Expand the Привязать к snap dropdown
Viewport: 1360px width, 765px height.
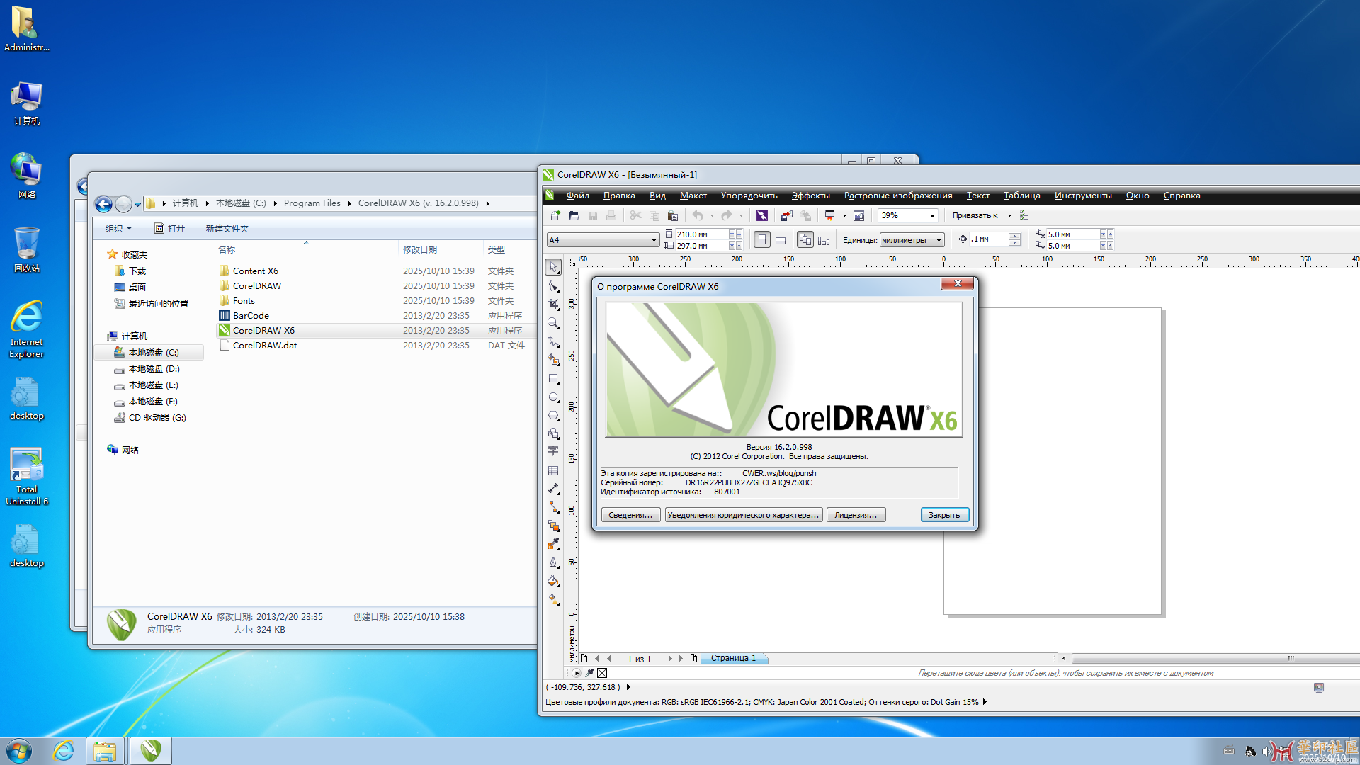[x=1009, y=215]
